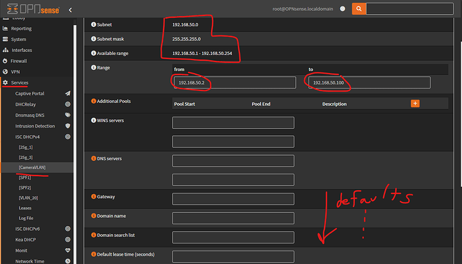Expand the ISC DHCPv6 submenu
The image size is (462, 264).
pyautogui.click(x=30, y=229)
